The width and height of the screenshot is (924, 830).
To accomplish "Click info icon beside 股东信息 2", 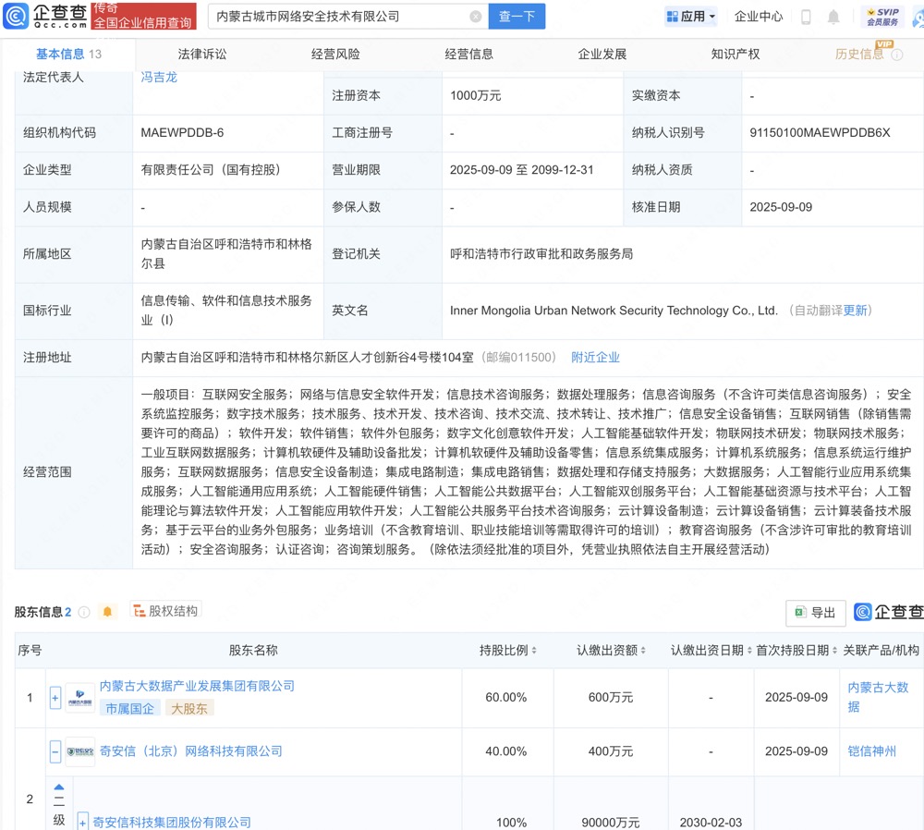I will 84,612.
